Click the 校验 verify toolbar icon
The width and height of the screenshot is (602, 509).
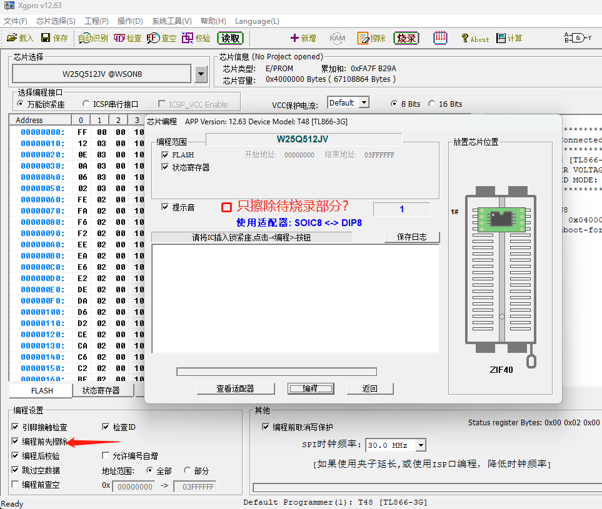point(196,38)
